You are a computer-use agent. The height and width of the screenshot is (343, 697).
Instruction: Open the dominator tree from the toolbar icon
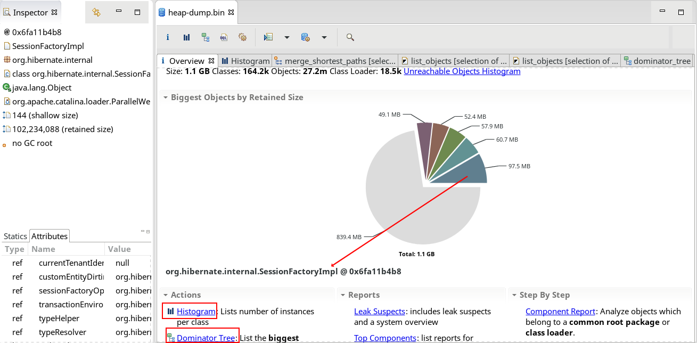pos(205,37)
